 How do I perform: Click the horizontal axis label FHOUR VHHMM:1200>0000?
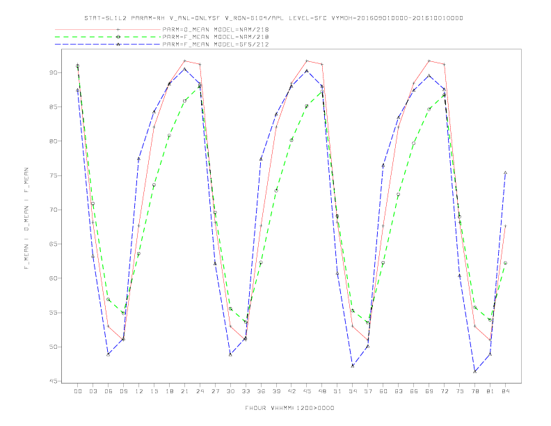(x=289, y=408)
